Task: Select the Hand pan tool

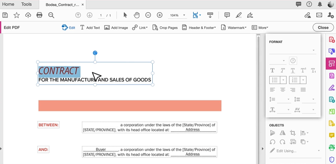Action: (137, 15)
